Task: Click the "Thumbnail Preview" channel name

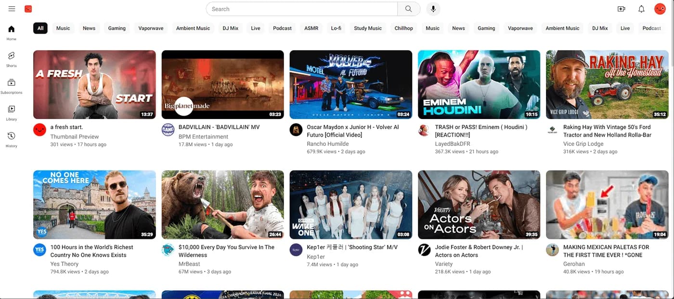Action: coord(75,137)
